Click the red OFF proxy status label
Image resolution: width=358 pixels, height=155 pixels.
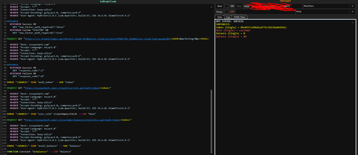pyautogui.click(x=232, y=12)
